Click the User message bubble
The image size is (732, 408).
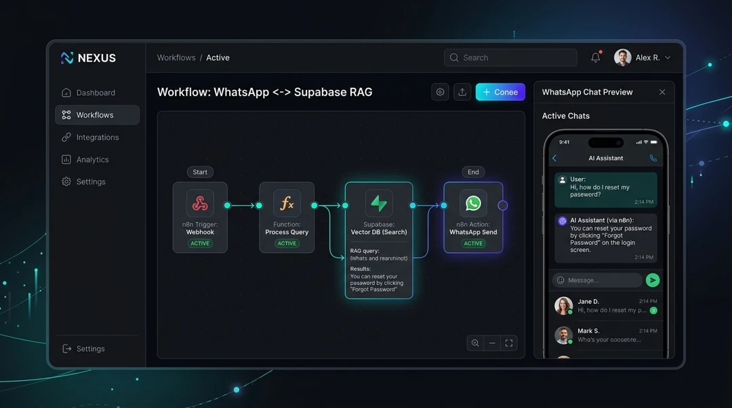(605, 189)
